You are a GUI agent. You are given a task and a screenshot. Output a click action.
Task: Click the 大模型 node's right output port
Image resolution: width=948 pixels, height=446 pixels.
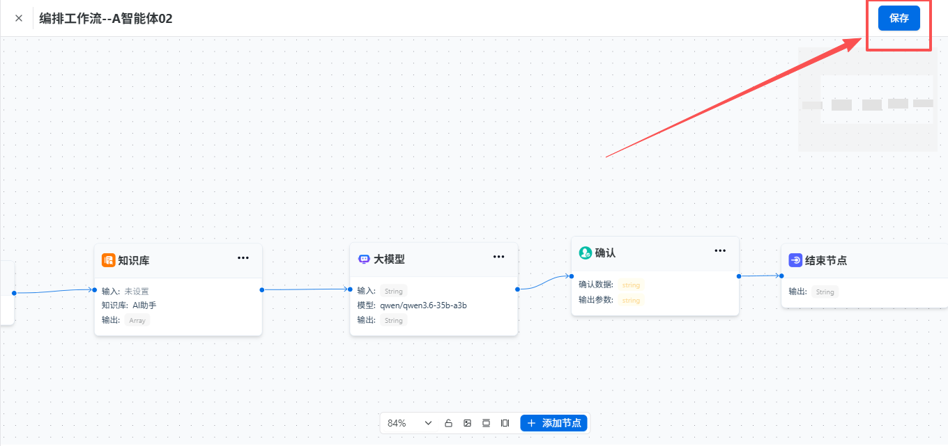point(517,289)
